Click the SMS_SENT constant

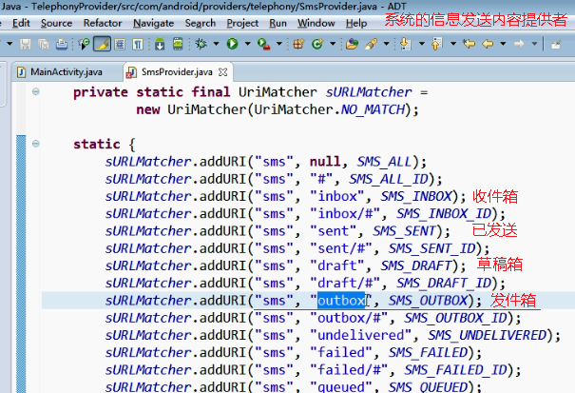pos(404,231)
